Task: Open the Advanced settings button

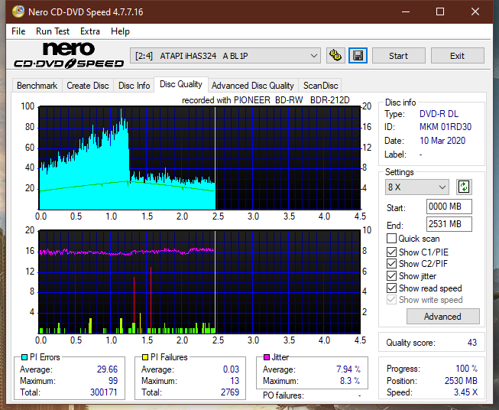Action: pyautogui.click(x=442, y=317)
